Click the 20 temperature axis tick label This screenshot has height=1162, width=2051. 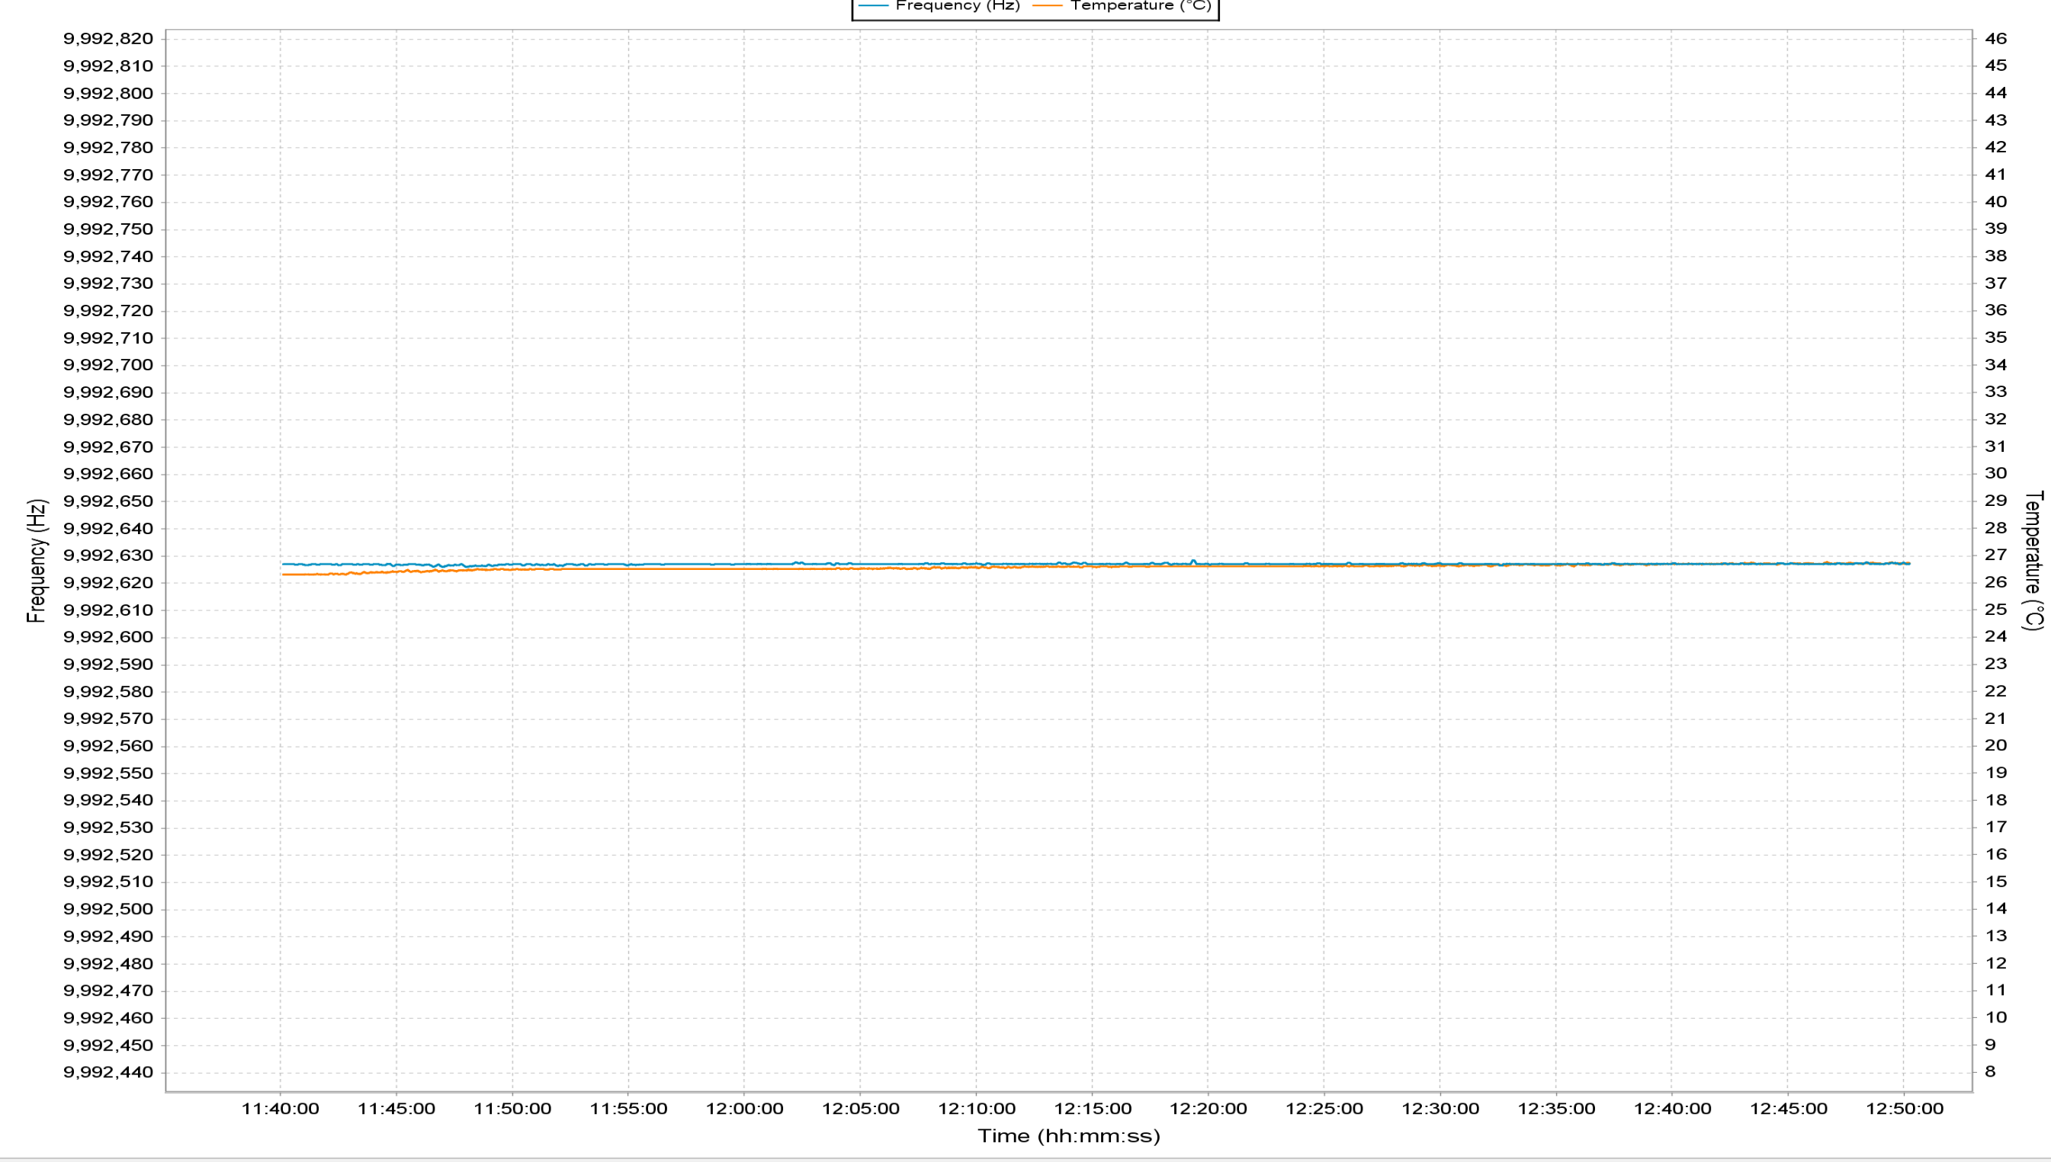click(1996, 745)
